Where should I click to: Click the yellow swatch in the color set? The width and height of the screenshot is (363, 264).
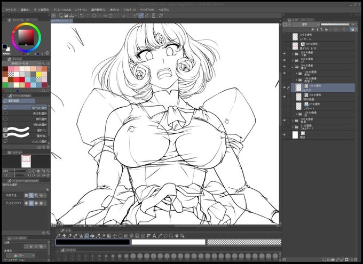click(x=38, y=74)
